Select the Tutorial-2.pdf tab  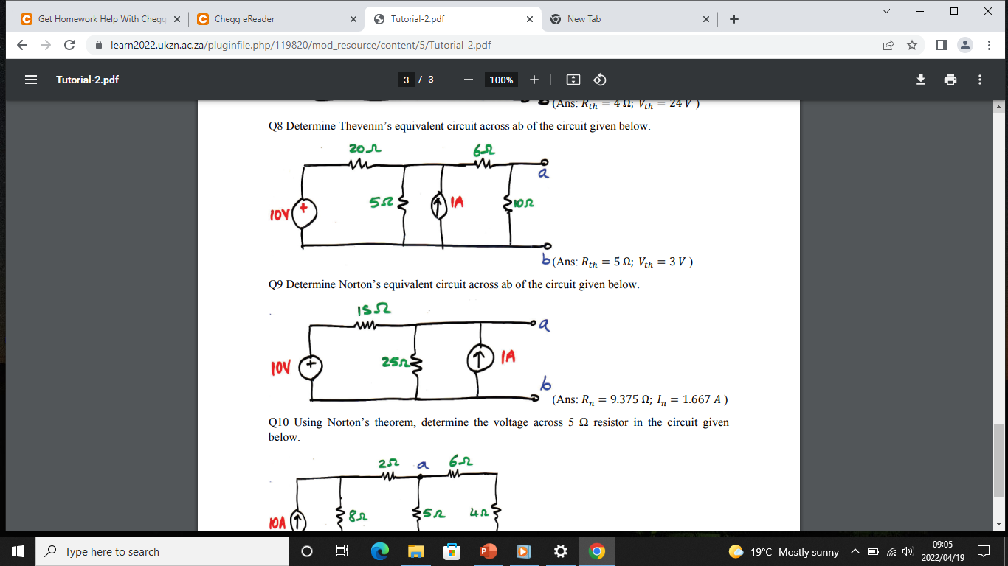point(452,19)
